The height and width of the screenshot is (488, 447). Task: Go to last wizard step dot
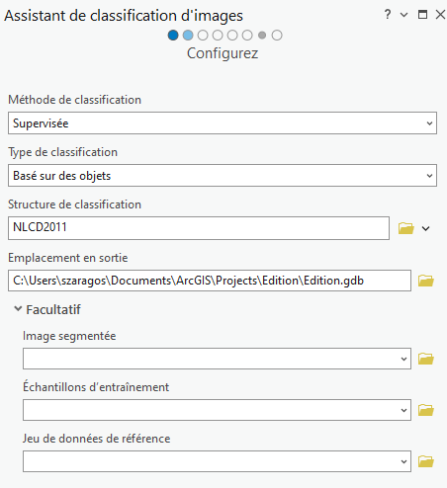pyautogui.click(x=277, y=36)
